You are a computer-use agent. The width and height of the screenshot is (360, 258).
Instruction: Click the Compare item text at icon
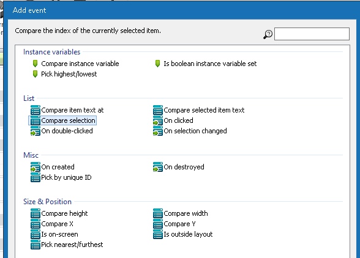click(x=36, y=110)
